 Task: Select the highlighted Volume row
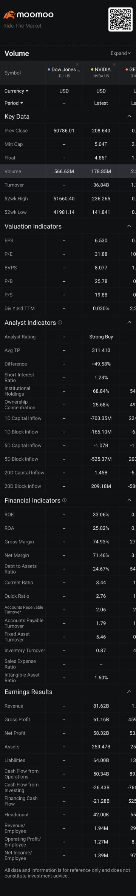click(68, 171)
